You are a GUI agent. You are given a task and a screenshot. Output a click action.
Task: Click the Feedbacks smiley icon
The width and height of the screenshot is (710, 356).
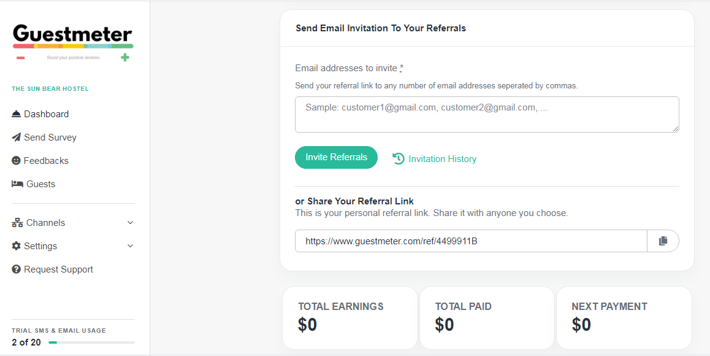tap(17, 161)
